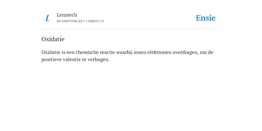Click the word 'te' before 'verhogen'

point(84,59)
